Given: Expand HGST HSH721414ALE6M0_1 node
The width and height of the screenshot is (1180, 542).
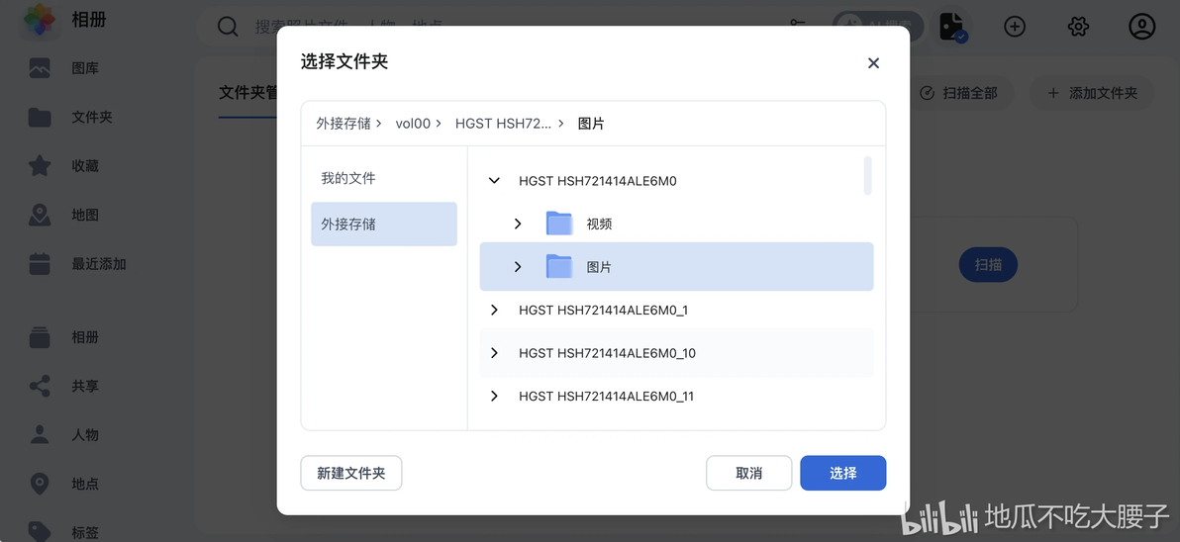Looking at the screenshot, I should click(x=494, y=310).
